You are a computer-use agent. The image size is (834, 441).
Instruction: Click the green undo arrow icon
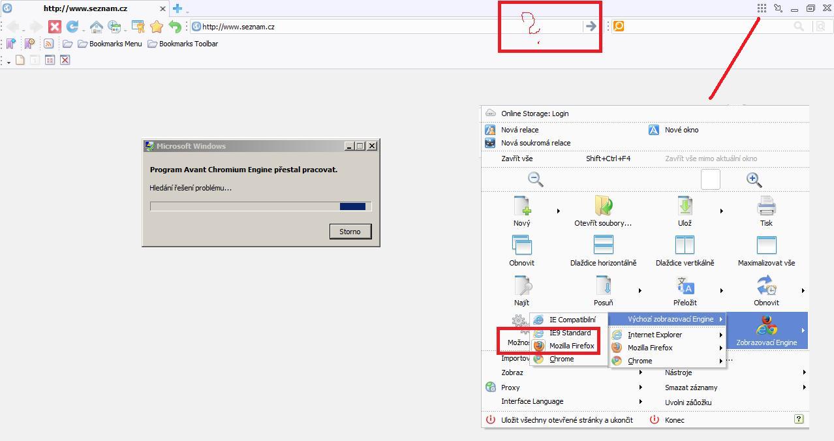175,27
